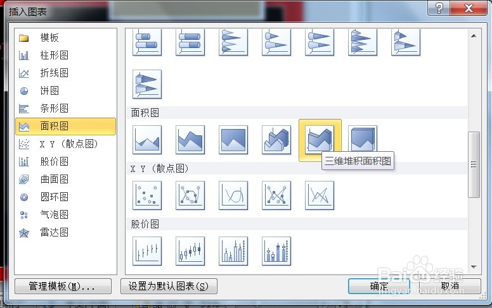Viewport: 492px width, 308px height.
Task: Click the chart list scrollbar thumb
Action: click(474, 164)
